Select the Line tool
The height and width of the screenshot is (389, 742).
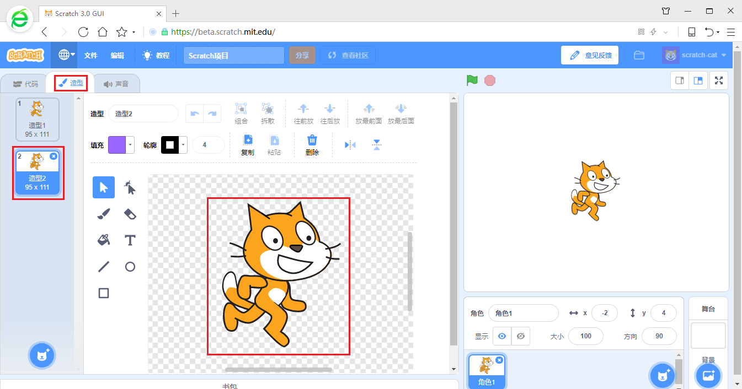click(104, 267)
